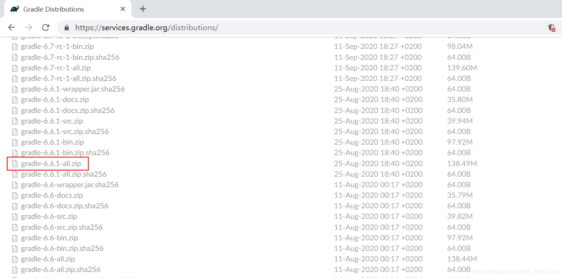
Task: Click file icon beside gradle-6.6-all.zip
Action: 15,259
